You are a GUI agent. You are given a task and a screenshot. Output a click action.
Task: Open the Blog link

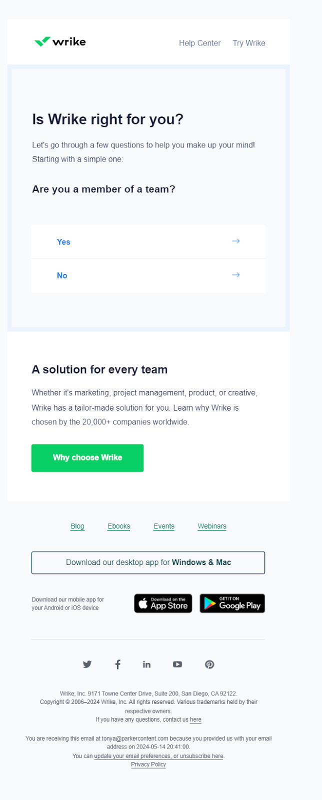tap(77, 526)
